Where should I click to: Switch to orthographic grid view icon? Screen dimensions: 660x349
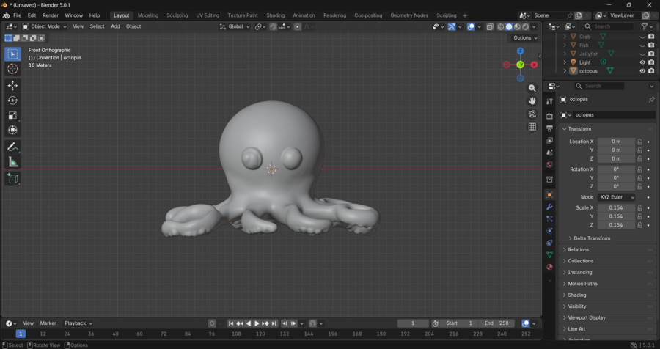[x=532, y=127]
